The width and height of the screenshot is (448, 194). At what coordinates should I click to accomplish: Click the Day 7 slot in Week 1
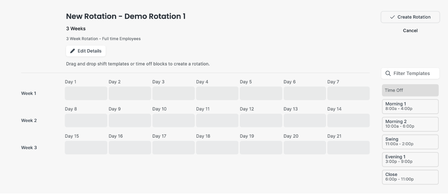pos(348,93)
